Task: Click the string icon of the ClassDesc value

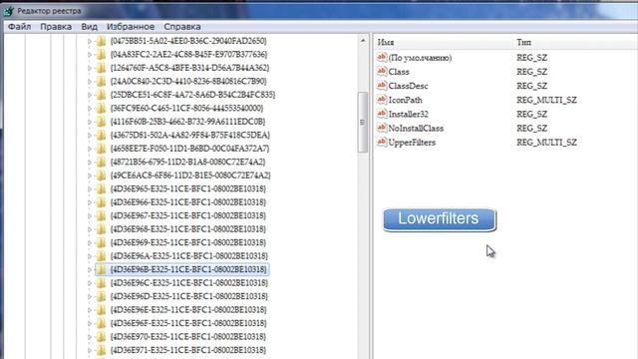Action: pyautogui.click(x=381, y=86)
